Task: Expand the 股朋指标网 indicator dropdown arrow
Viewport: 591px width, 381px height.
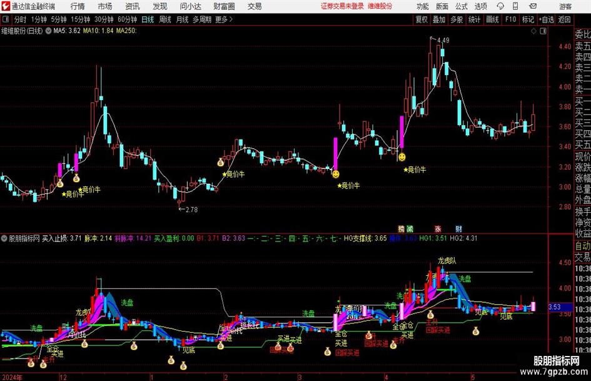Action: pos(4,238)
